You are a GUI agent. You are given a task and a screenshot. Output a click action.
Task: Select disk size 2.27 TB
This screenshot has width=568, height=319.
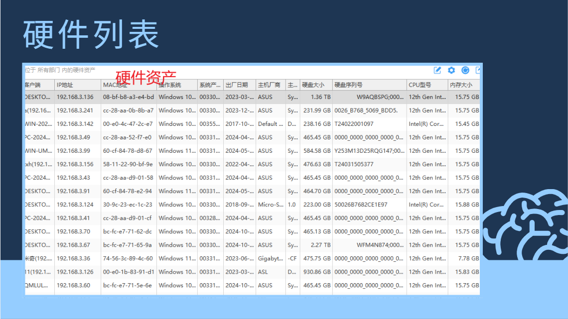click(320, 245)
